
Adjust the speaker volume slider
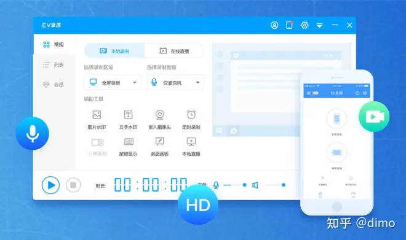coord(274,185)
